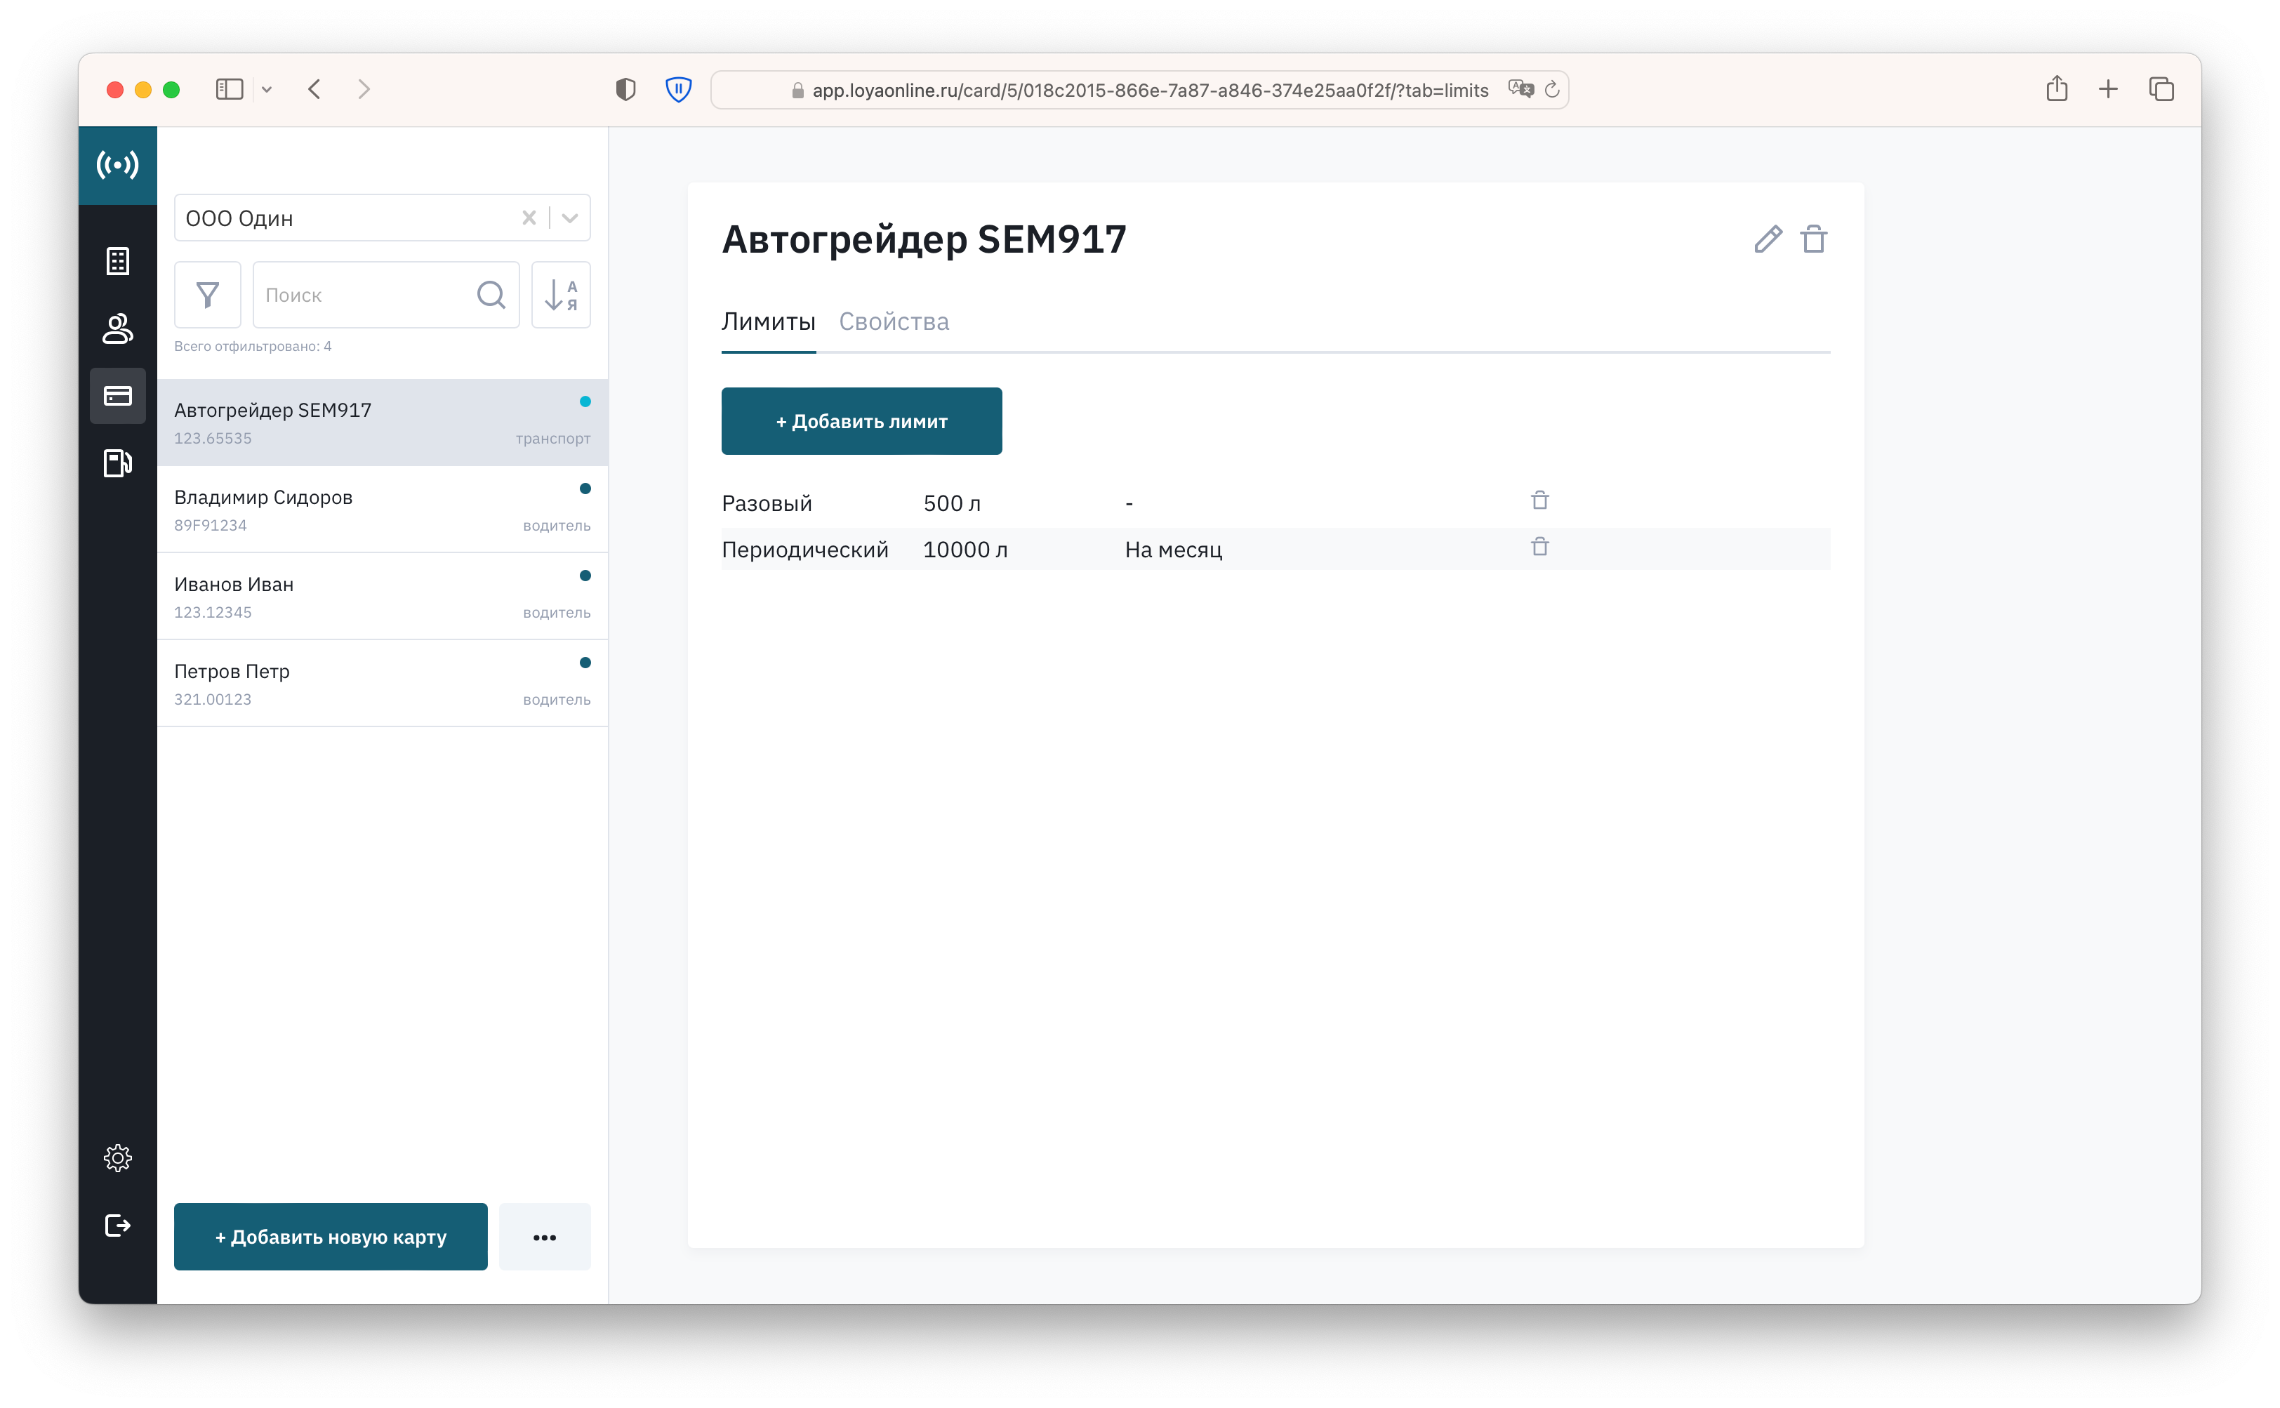Select the Петров Петр card row
This screenshot has height=1408, width=2280.
tap(383, 684)
